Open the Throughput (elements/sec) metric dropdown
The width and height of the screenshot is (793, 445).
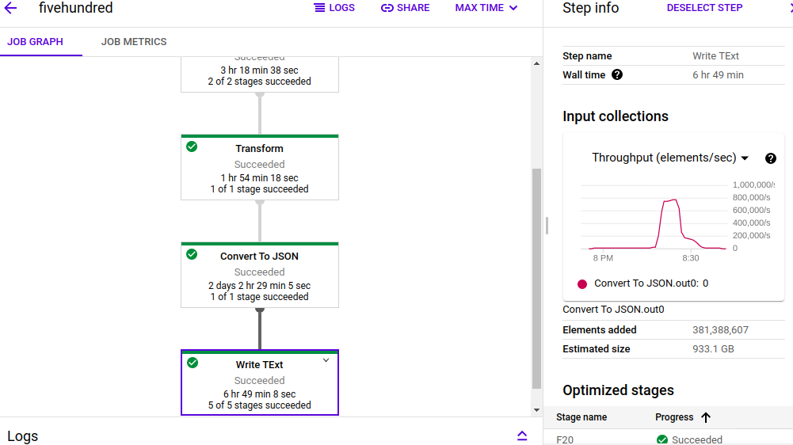click(670, 158)
